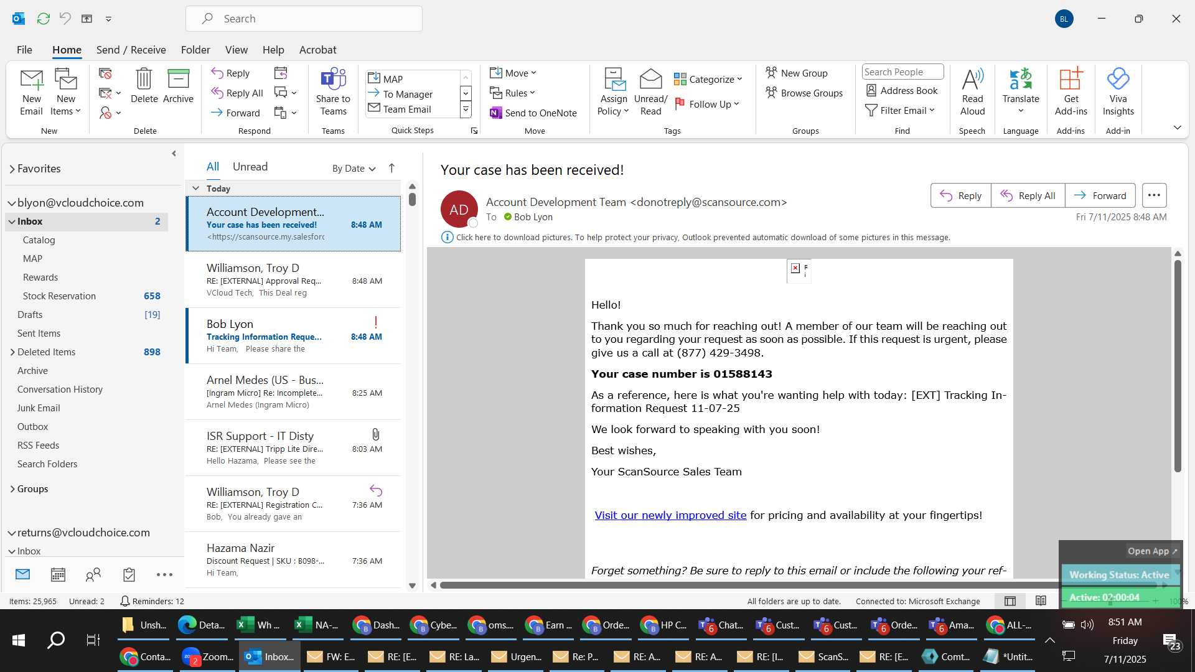
Task: Open the Filter Email dropdown
Action: click(x=900, y=111)
